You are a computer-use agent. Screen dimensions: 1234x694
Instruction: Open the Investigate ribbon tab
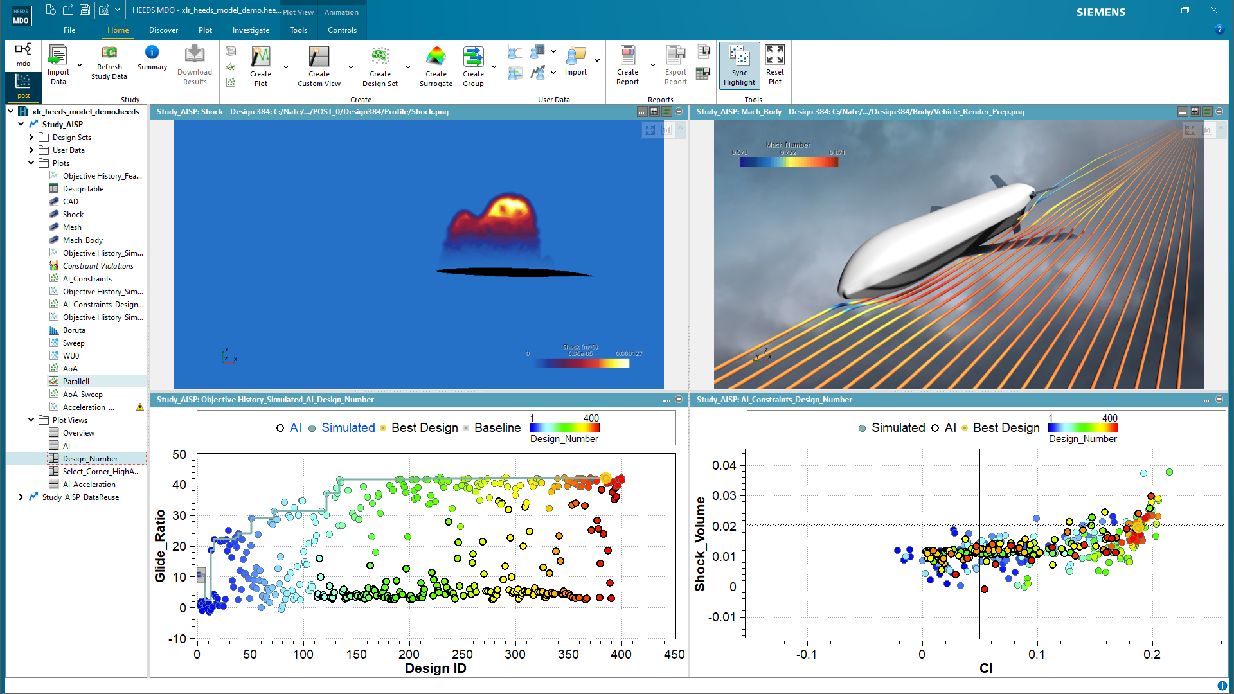[x=251, y=30]
